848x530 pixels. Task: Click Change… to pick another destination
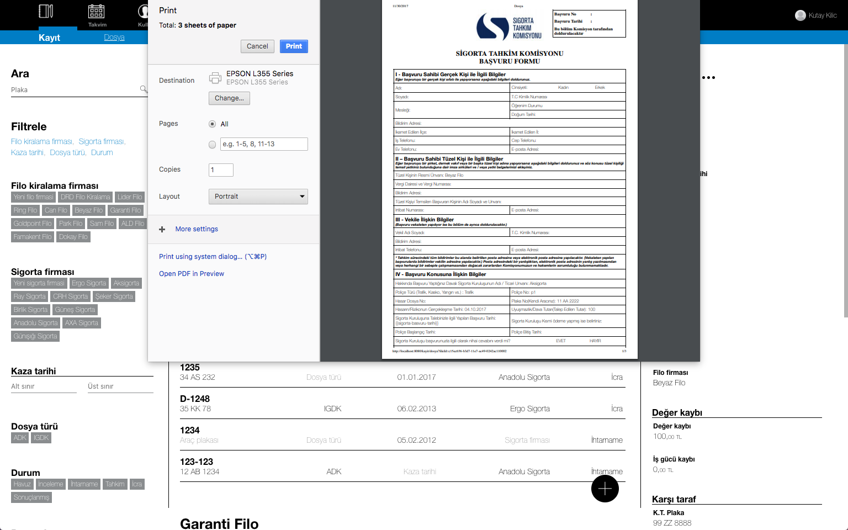229,98
